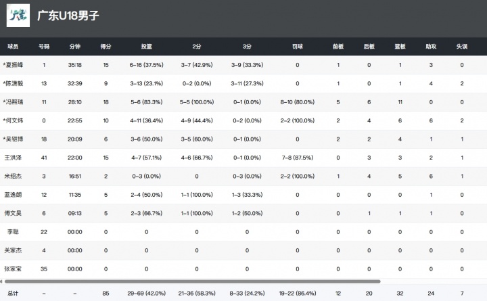Sort by 得分 column header
The height and width of the screenshot is (301, 487).
(x=106, y=47)
